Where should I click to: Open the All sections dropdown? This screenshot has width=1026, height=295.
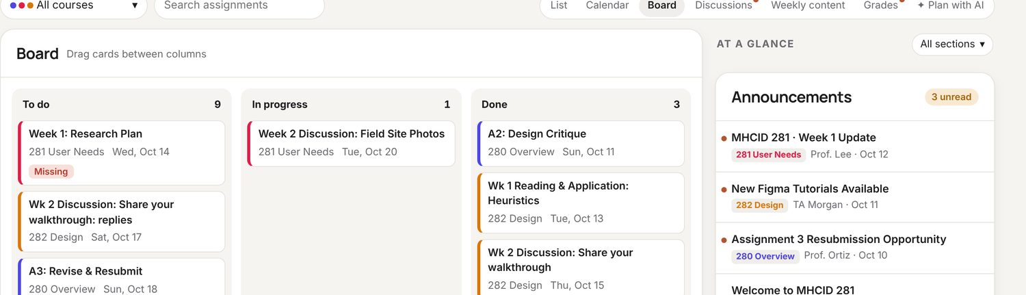tap(952, 44)
